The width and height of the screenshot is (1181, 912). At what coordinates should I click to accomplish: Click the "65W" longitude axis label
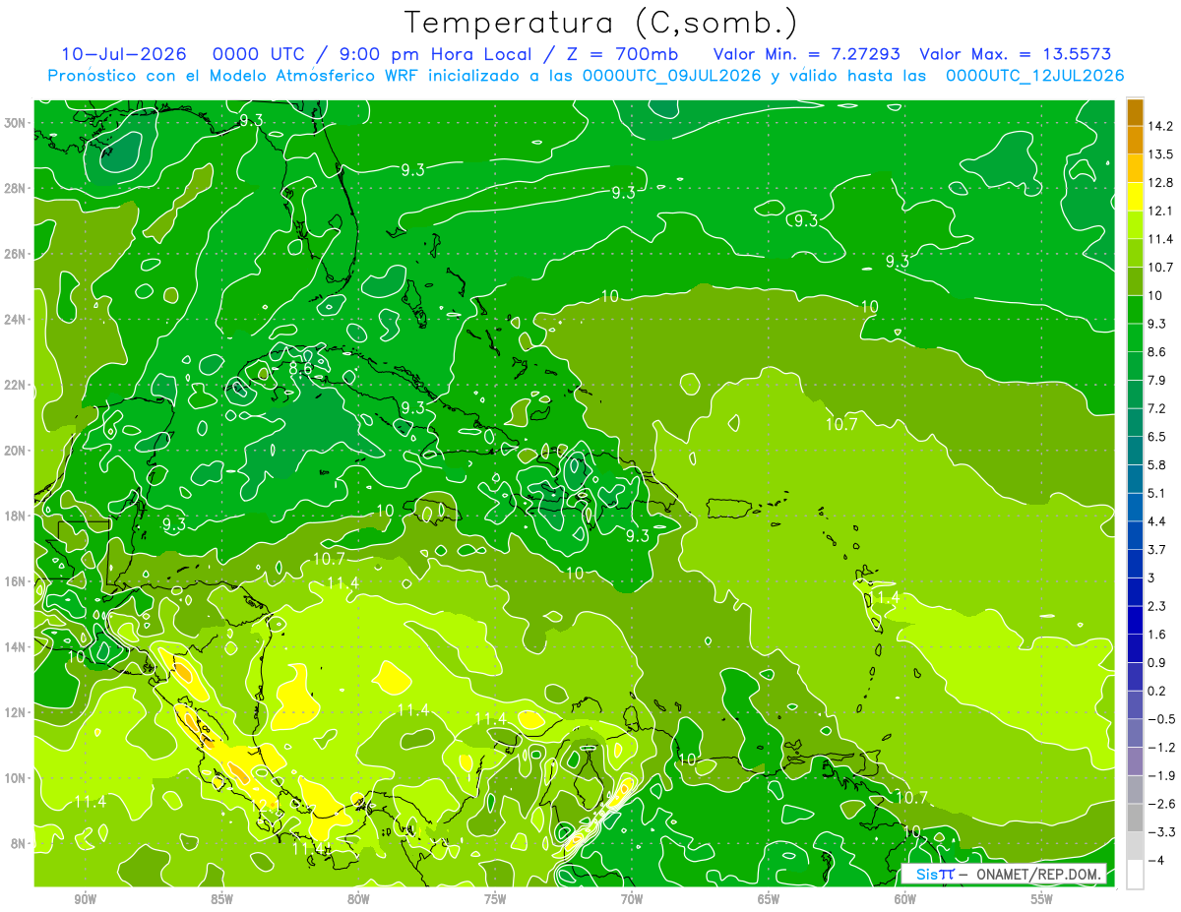769,899
